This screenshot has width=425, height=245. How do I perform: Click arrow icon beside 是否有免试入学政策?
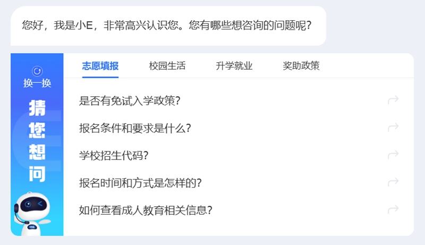[x=393, y=100]
